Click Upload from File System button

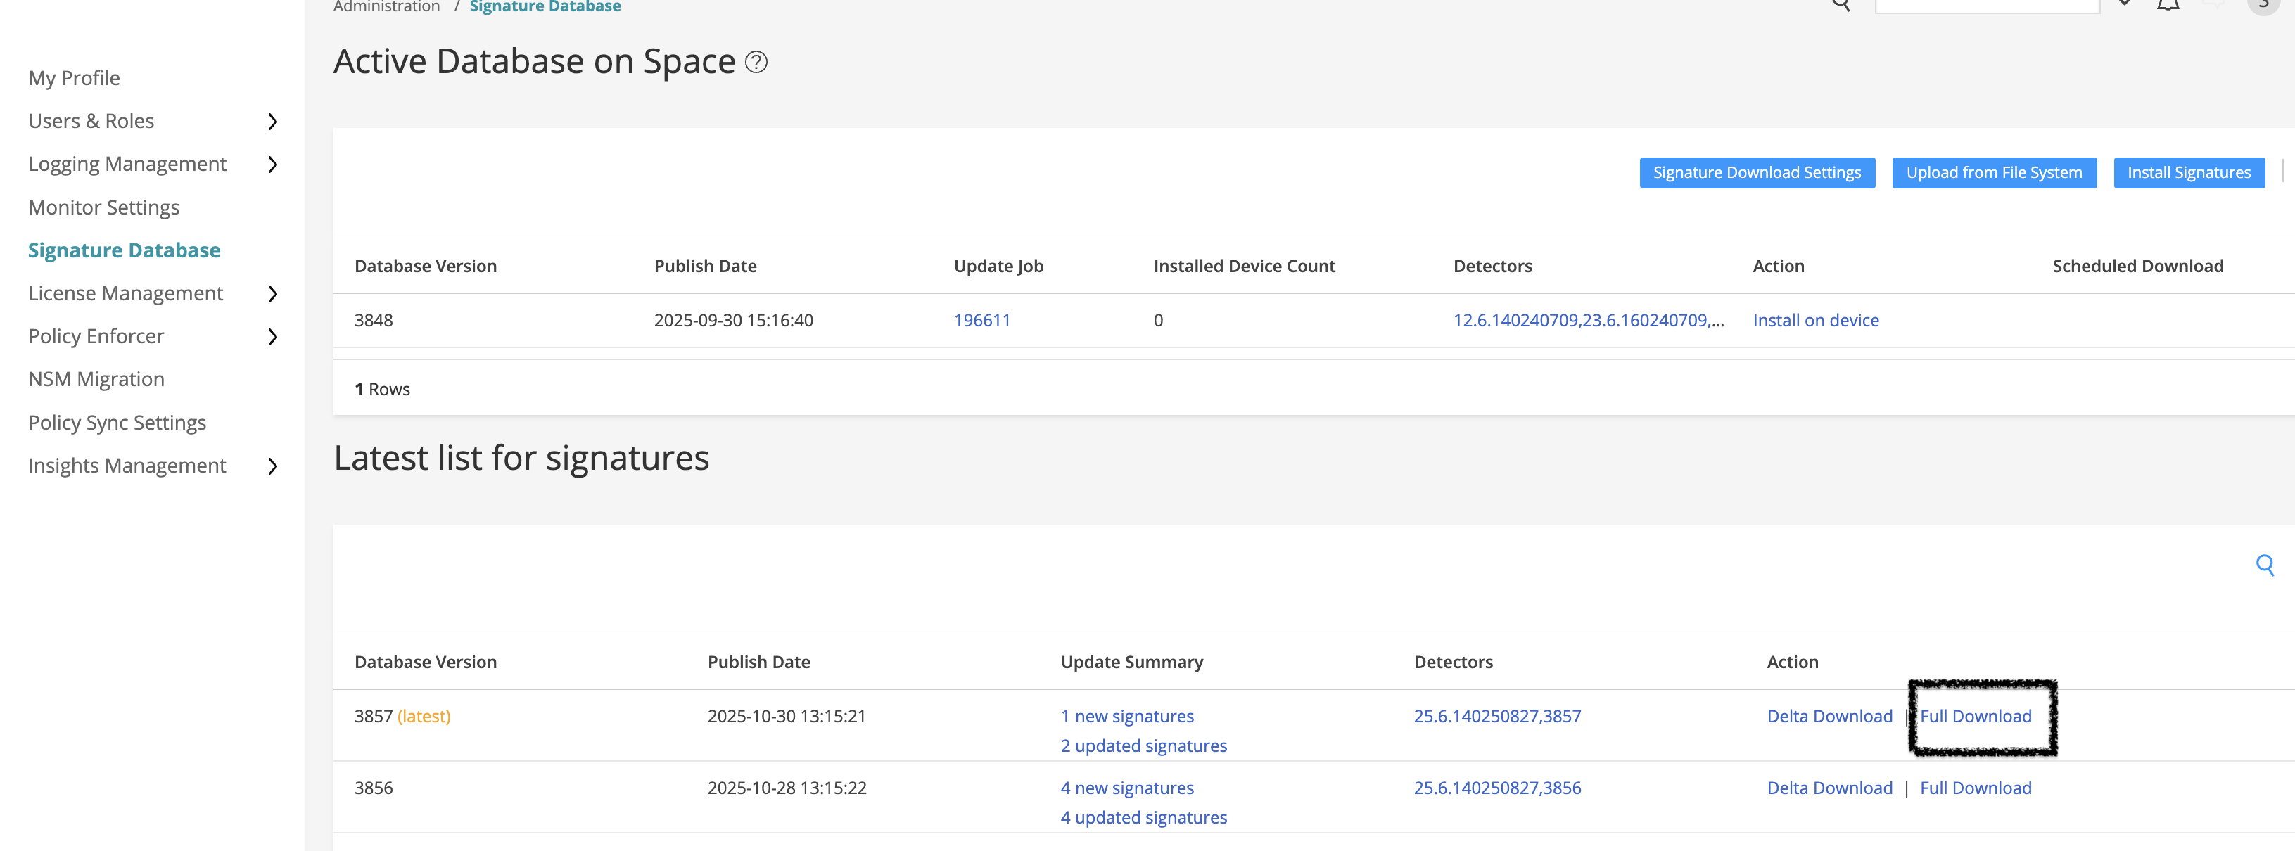point(1993,173)
